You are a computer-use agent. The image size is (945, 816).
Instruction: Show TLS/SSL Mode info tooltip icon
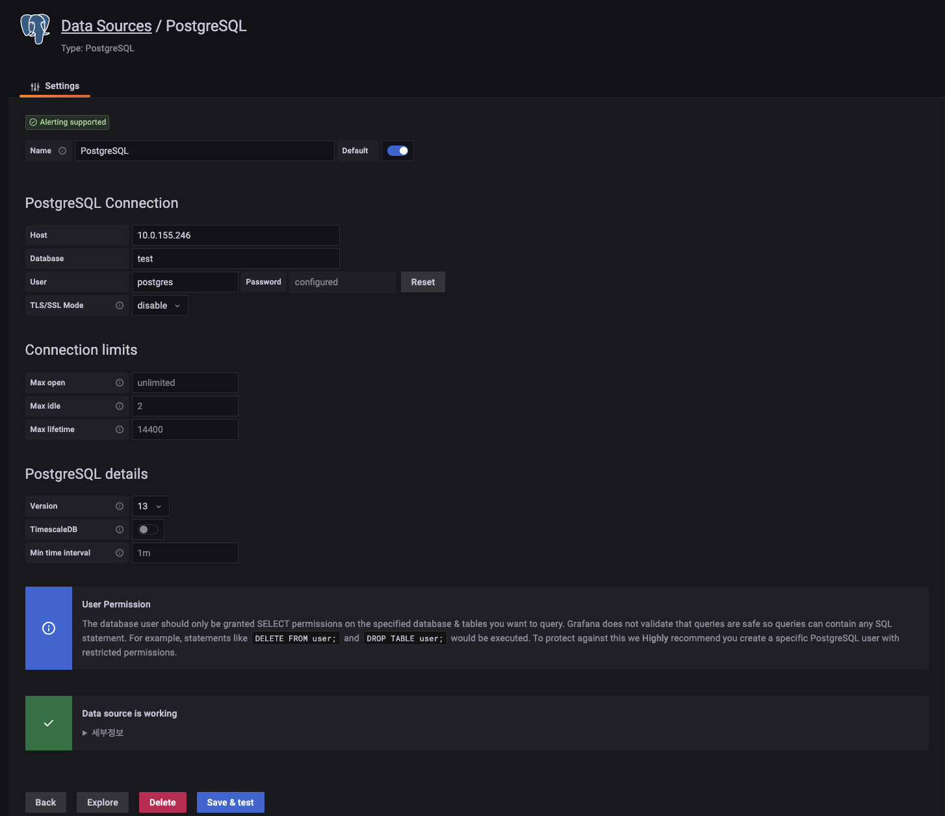click(x=120, y=305)
